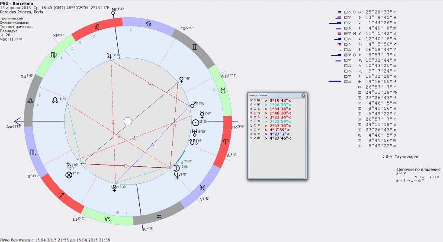Image resolution: width=443 pixels, height=242 pixels.
Task: Click the Gemini sign on the zodiac ring
Action: tap(194, 47)
